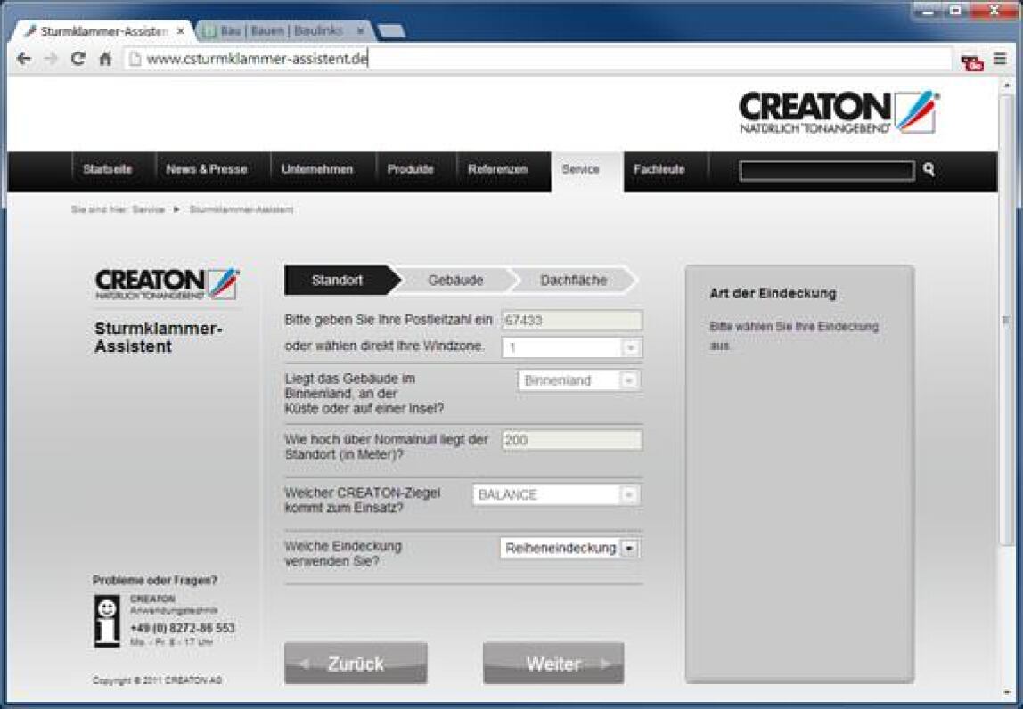The image size is (1023, 709).
Task: Click the search magnifier icon in navbar
Action: pyautogui.click(x=929, y=170)
